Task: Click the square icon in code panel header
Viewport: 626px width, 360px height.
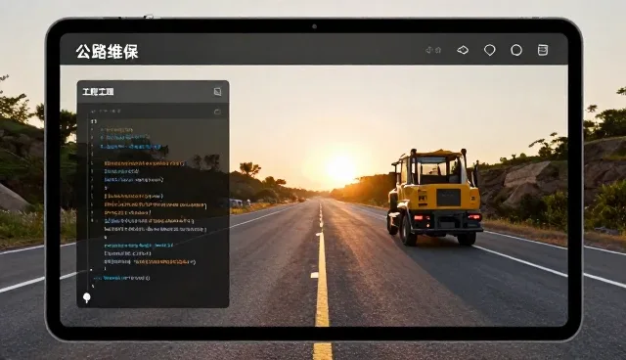Action: click(x=217, y=92)
